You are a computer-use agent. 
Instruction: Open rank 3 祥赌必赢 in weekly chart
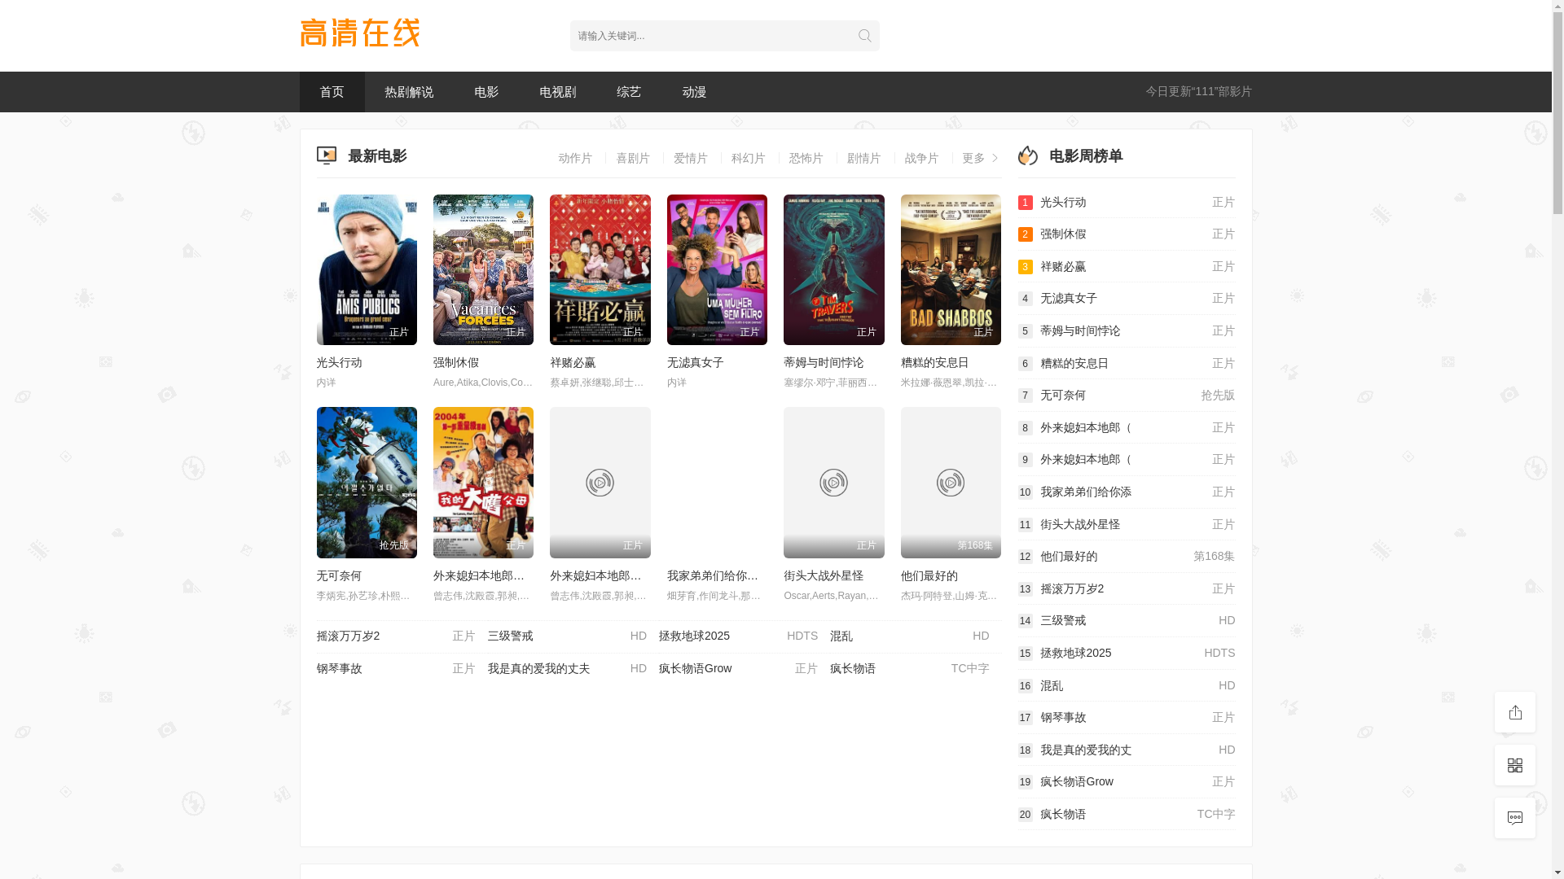pyautogui.click(x=1127, y=267)
